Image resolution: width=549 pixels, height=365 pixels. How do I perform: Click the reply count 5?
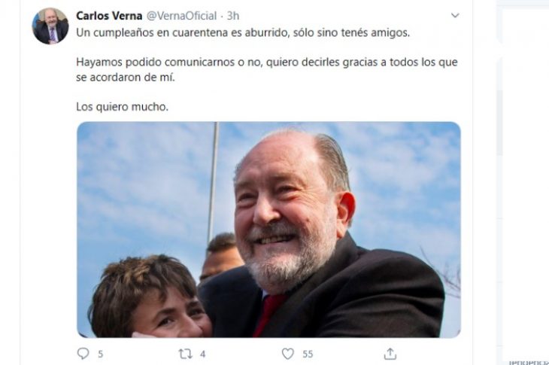pyautogui.click(x=101, y=354)
